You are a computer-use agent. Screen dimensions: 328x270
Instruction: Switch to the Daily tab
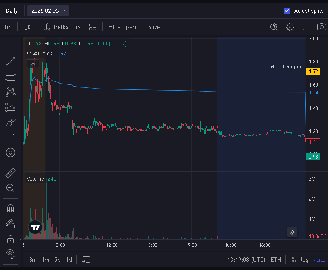[12, 10]
